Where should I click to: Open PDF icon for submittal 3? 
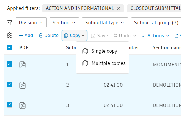point(23,105)
